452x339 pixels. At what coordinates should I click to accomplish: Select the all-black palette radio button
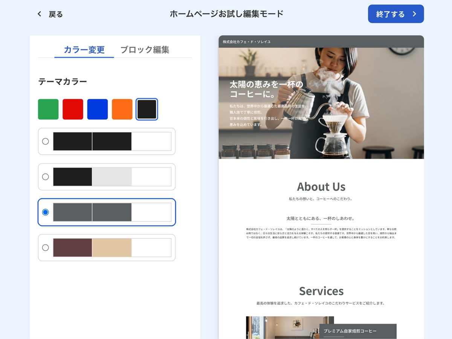pos(46,141)
